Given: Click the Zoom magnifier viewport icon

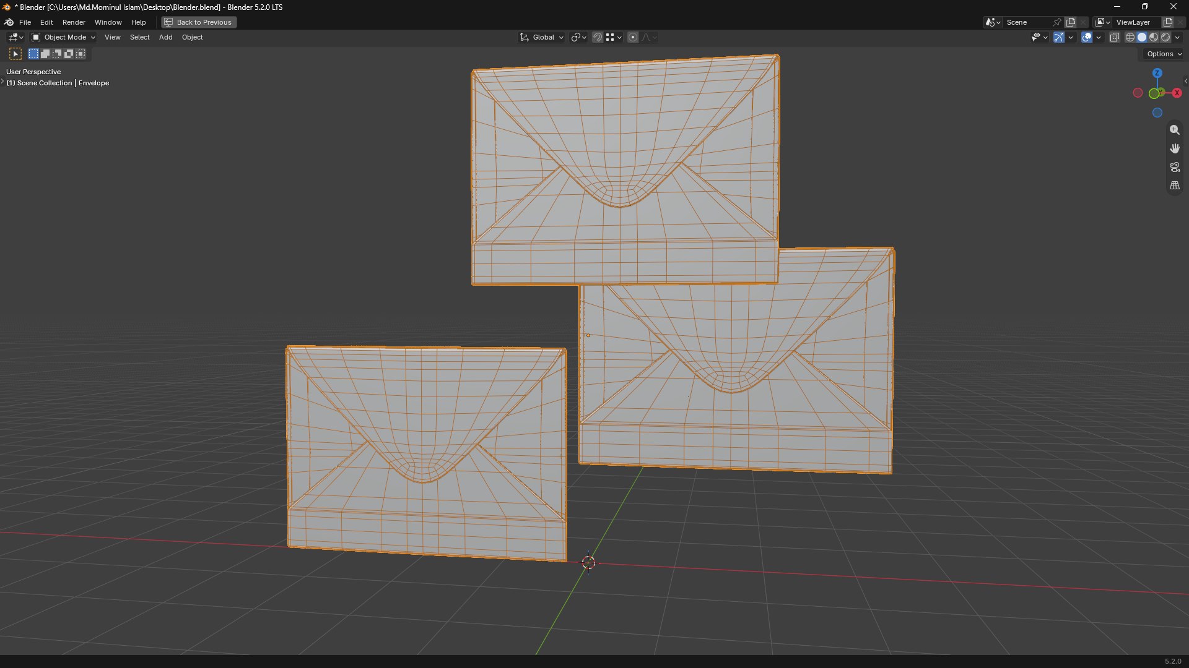Looking at the screenshot, I should 1174,130.
